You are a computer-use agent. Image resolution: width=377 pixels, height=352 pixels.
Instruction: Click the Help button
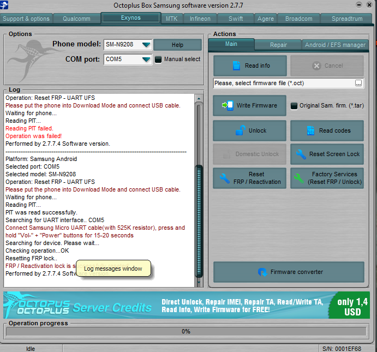pyautogui.click(x=177, y=45)
